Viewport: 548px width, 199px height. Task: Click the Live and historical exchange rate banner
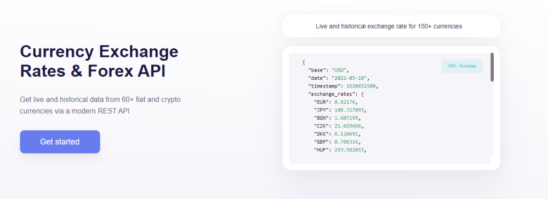pos(391,26)
